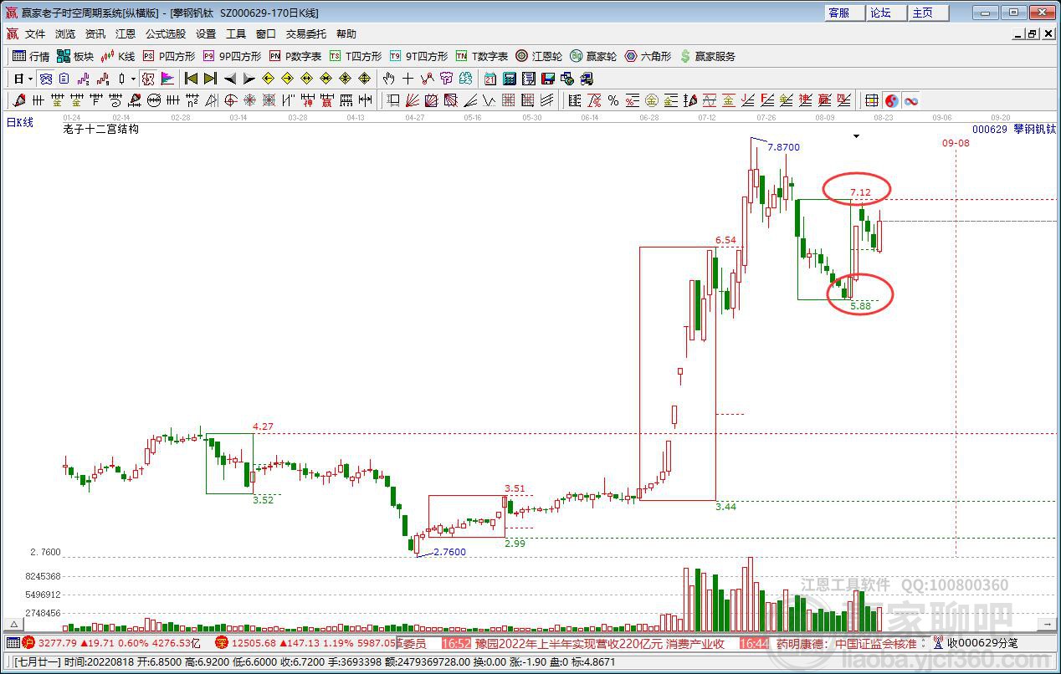
Task: Select the plain percent sign tool
Action: point(613,100)
